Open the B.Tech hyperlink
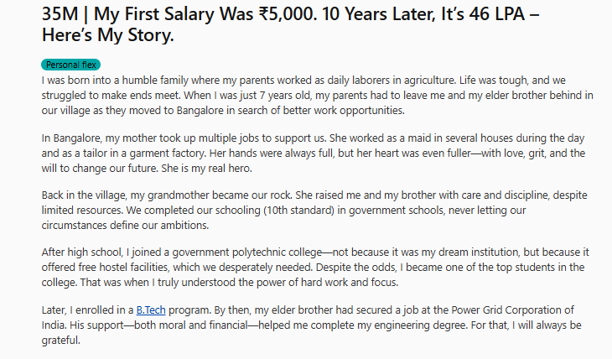The height and width of the screenshot is (359, 612). point(151,310)
